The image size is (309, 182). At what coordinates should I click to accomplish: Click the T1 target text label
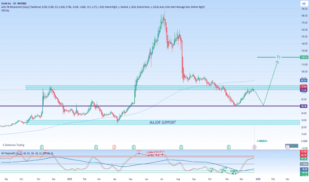point(278,58)
